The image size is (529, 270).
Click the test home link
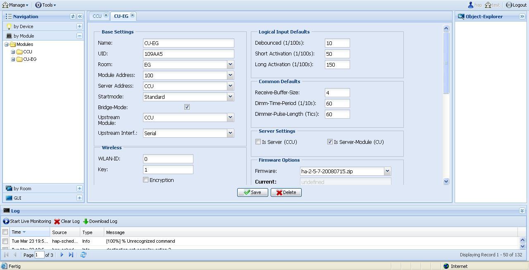(x=492, y=5)
